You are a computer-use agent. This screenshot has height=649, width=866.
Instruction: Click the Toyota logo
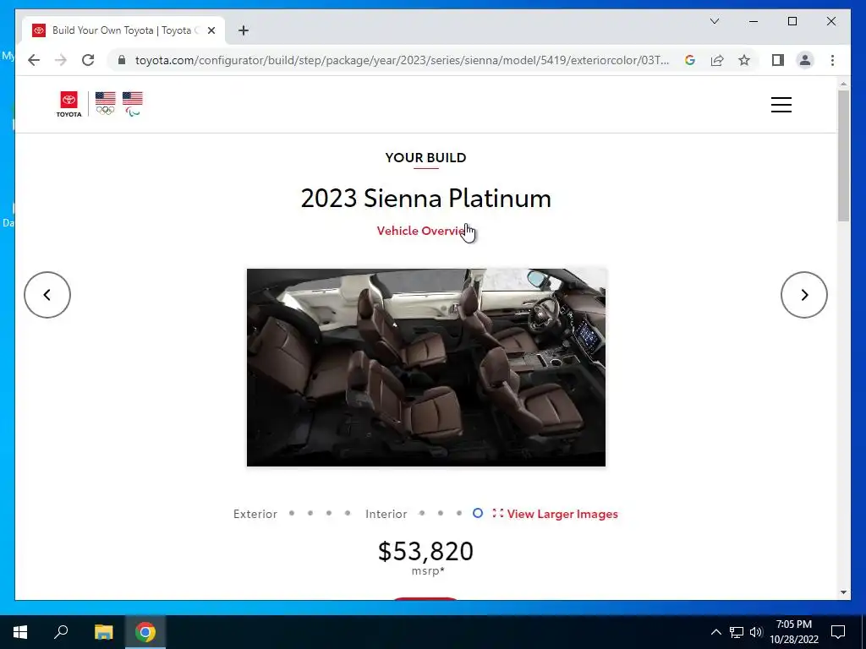(x=69, y=104)
